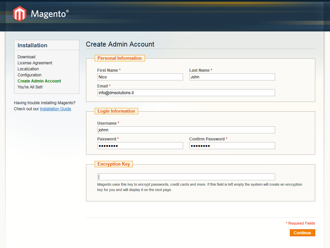Click the Username input field
The image size is (330, 248).
186,130
